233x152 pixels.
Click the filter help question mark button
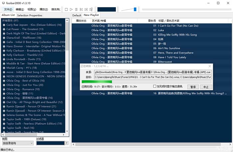pyautogui.click(x=67, y=143)
